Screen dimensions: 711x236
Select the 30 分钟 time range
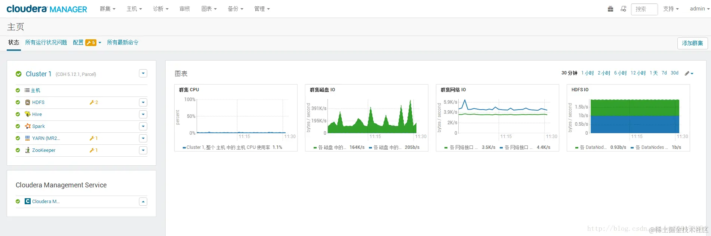(569, 73)
